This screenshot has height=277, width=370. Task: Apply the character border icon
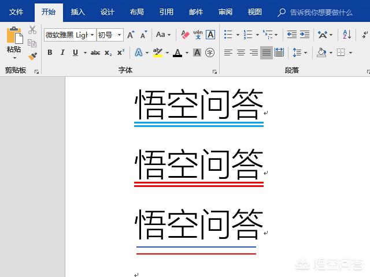pyautogui.click(x=210, y=35)
